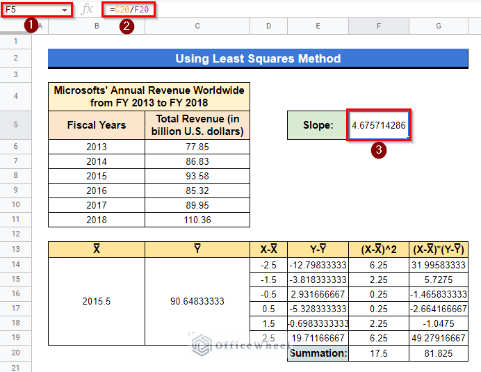Click the mean Y value 90.64833333

197,301
